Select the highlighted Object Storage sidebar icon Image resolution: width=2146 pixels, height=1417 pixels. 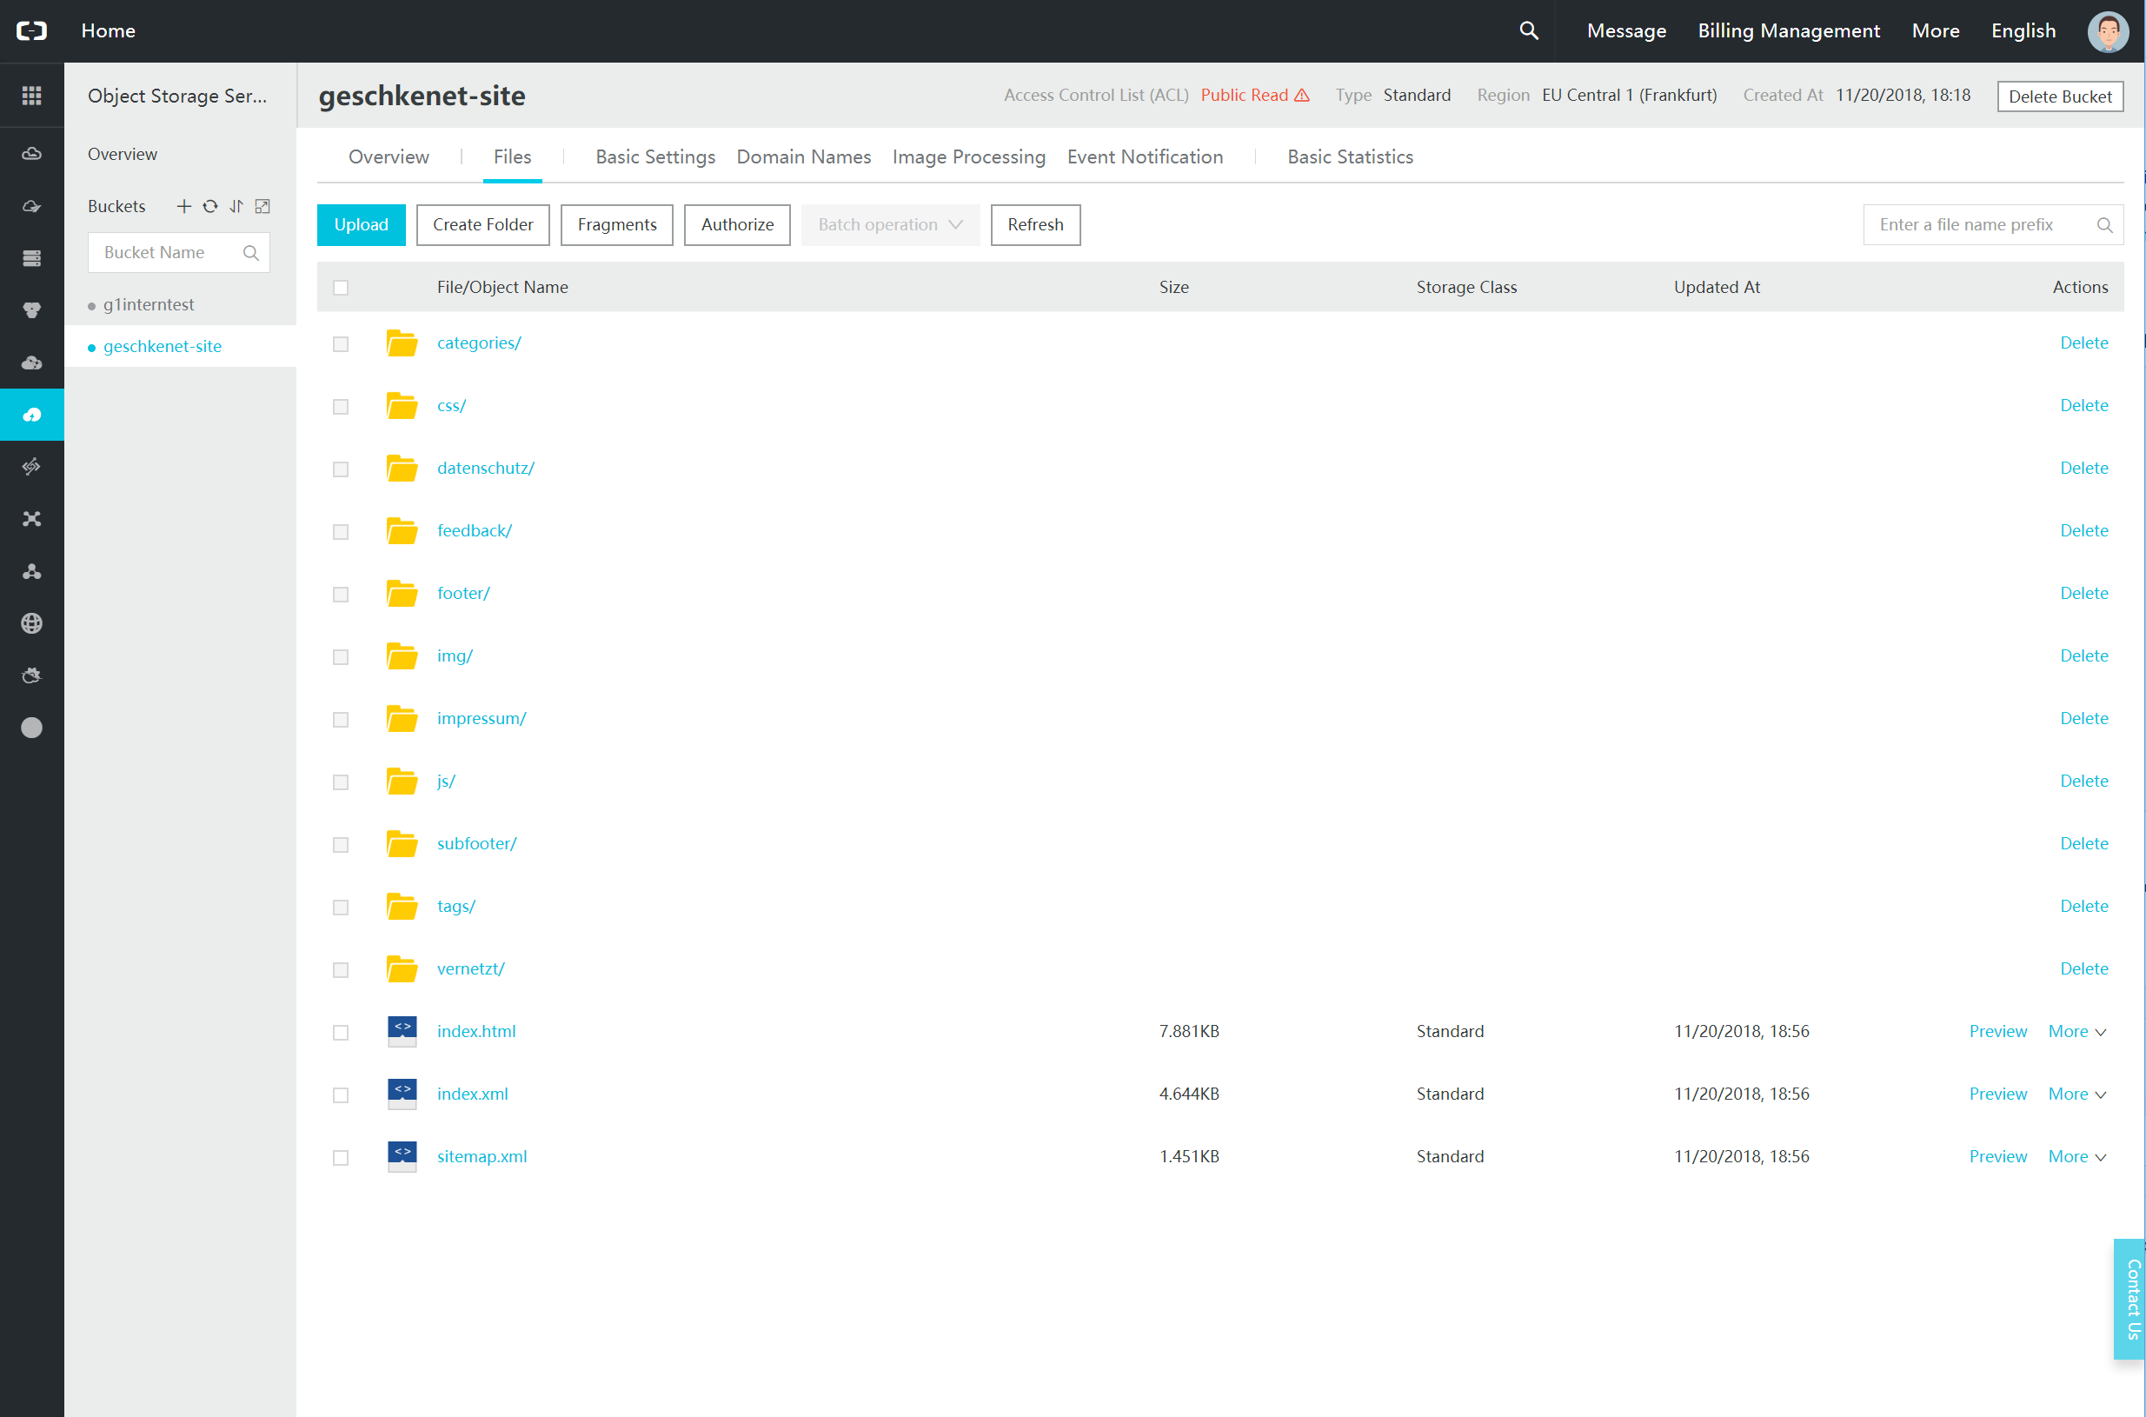tap(31, 415)
